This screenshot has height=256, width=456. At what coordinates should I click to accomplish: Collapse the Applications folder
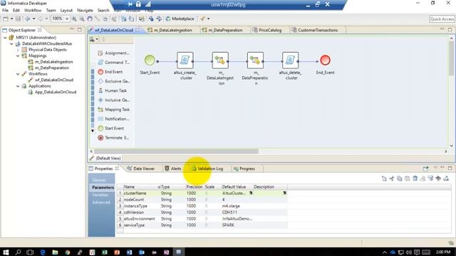[18, 86]
